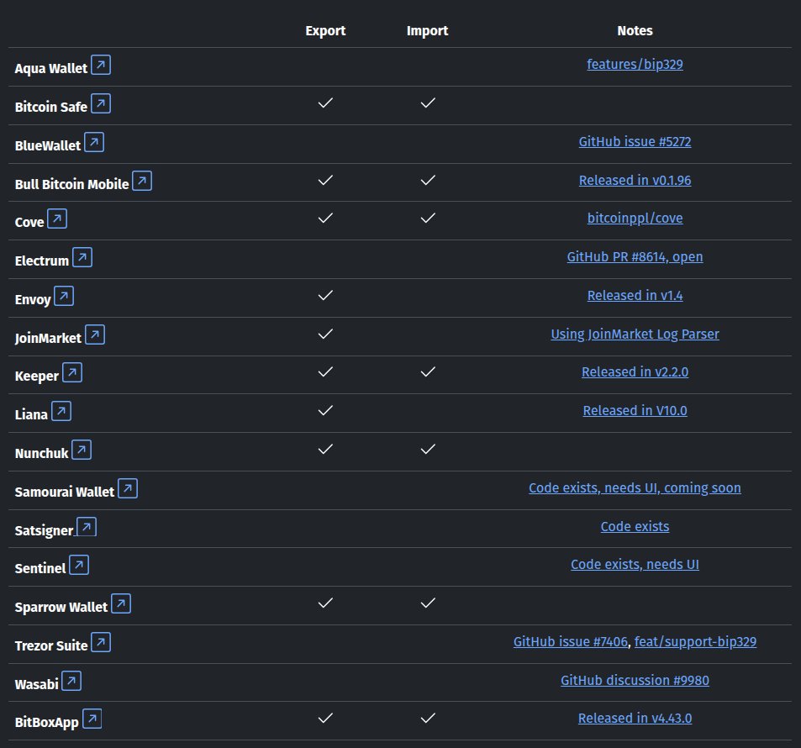801x748 pixels.
Task: Open Satsigner external link icon
Action: [87, 527]
